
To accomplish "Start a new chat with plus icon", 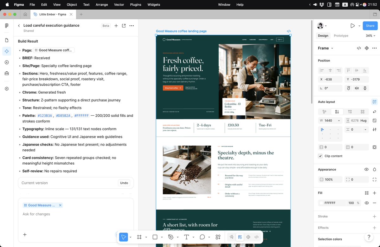I will (x=116, y=26).
